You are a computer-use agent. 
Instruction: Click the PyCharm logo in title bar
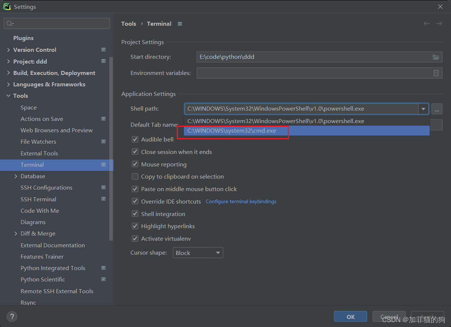coord(7,7)
